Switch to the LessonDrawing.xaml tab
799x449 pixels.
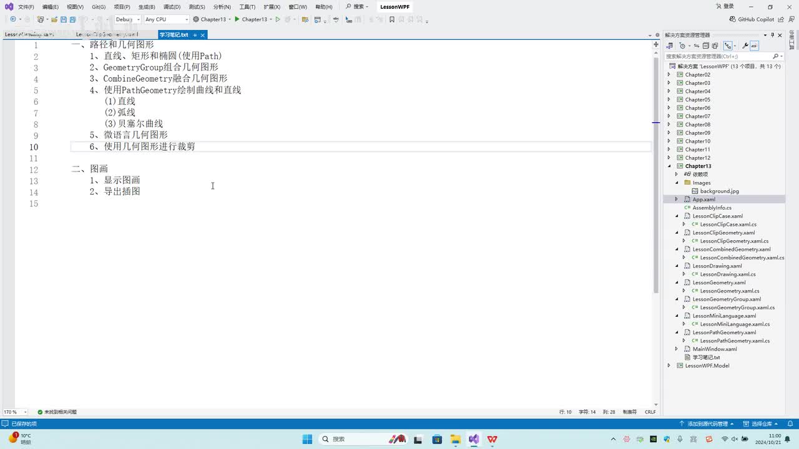click(x=29, y=35)
